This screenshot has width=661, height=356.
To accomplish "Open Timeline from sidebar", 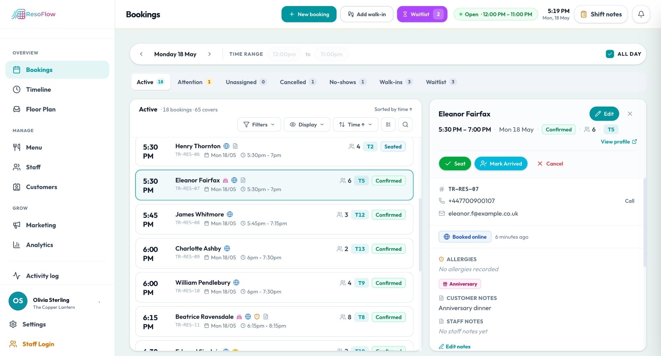I will tap(57, 89).
